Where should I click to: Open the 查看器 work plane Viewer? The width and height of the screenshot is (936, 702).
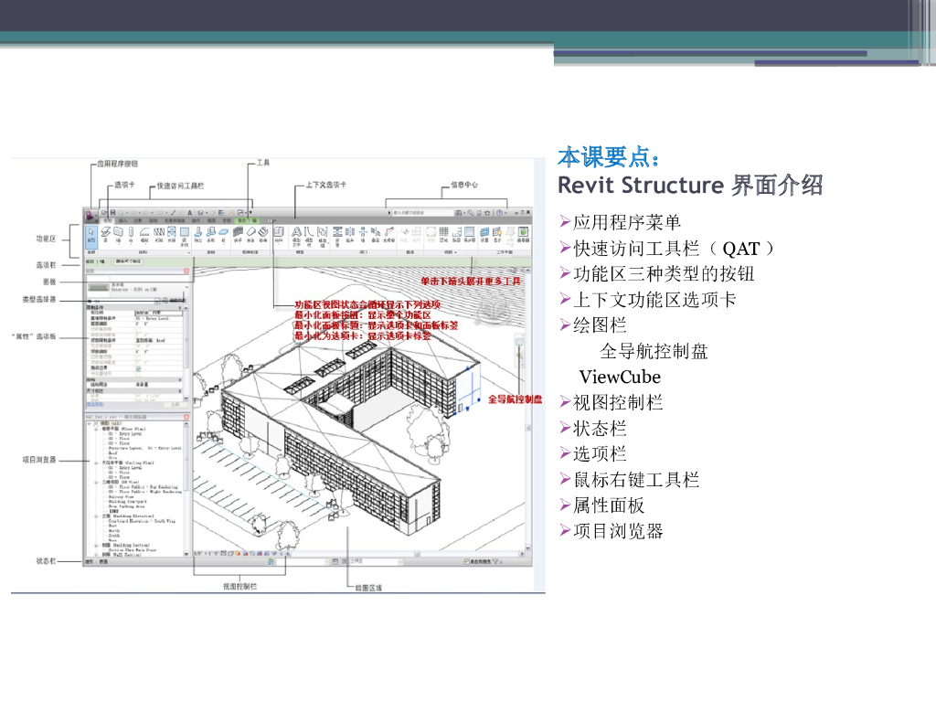(x=524, y=235)
